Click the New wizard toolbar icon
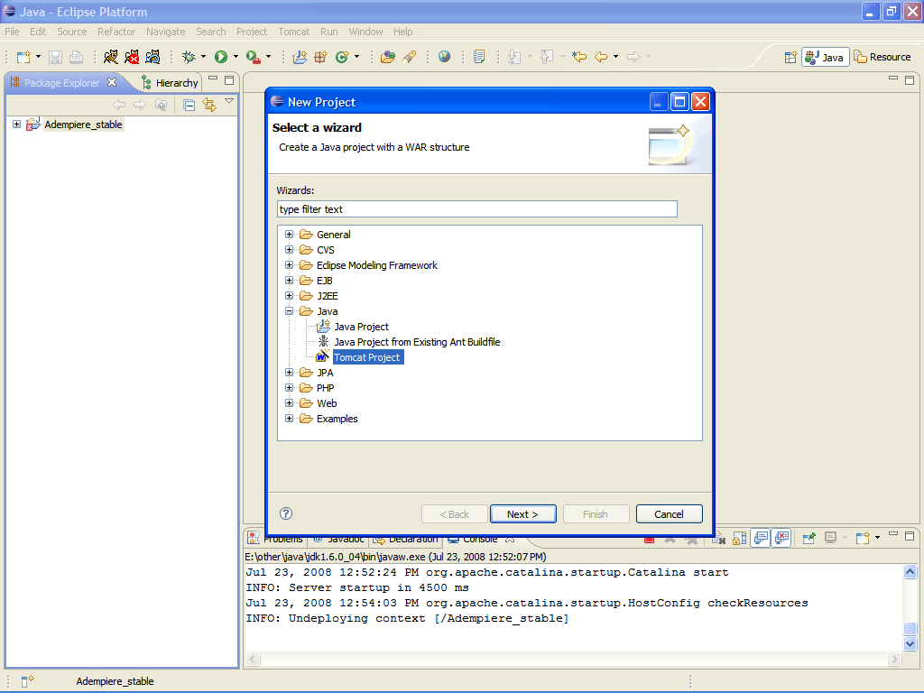The height and width of the screenshot is (693, 924). click(23, 57)
